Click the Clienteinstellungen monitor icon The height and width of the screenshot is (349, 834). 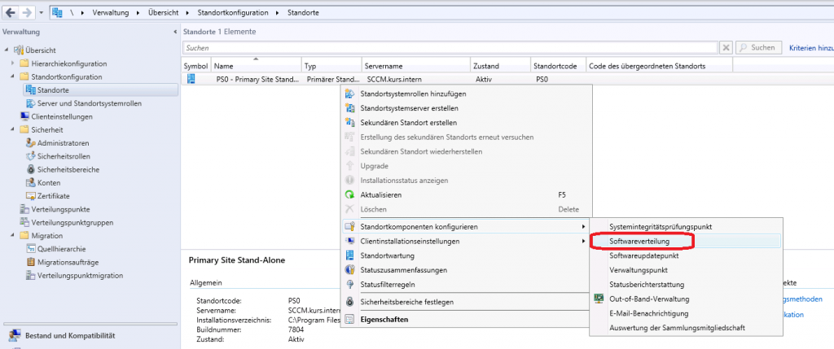[x=24, y=116]
